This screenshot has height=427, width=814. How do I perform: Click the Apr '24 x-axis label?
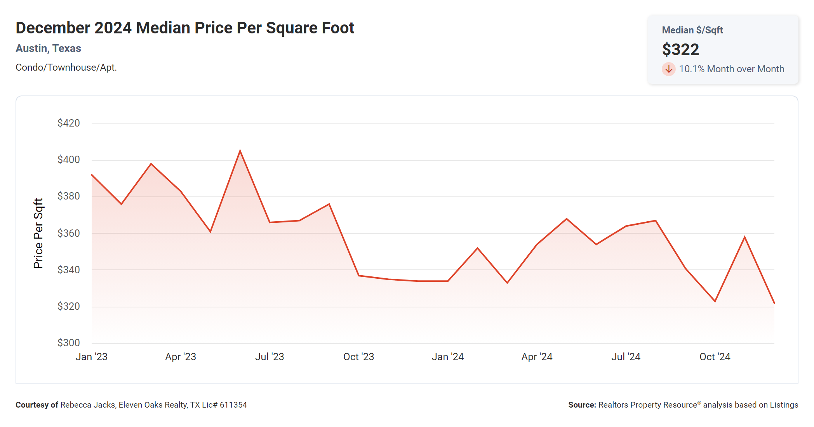pyautogui.click(x=537, y=357)
